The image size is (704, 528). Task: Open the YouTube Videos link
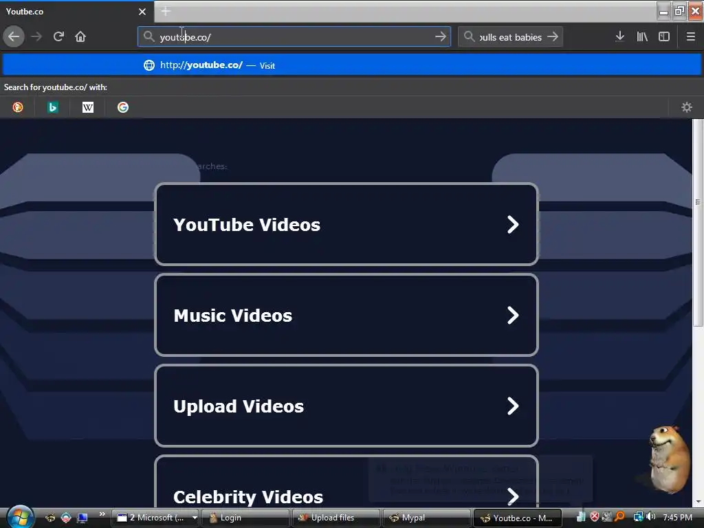click(346, 225)
